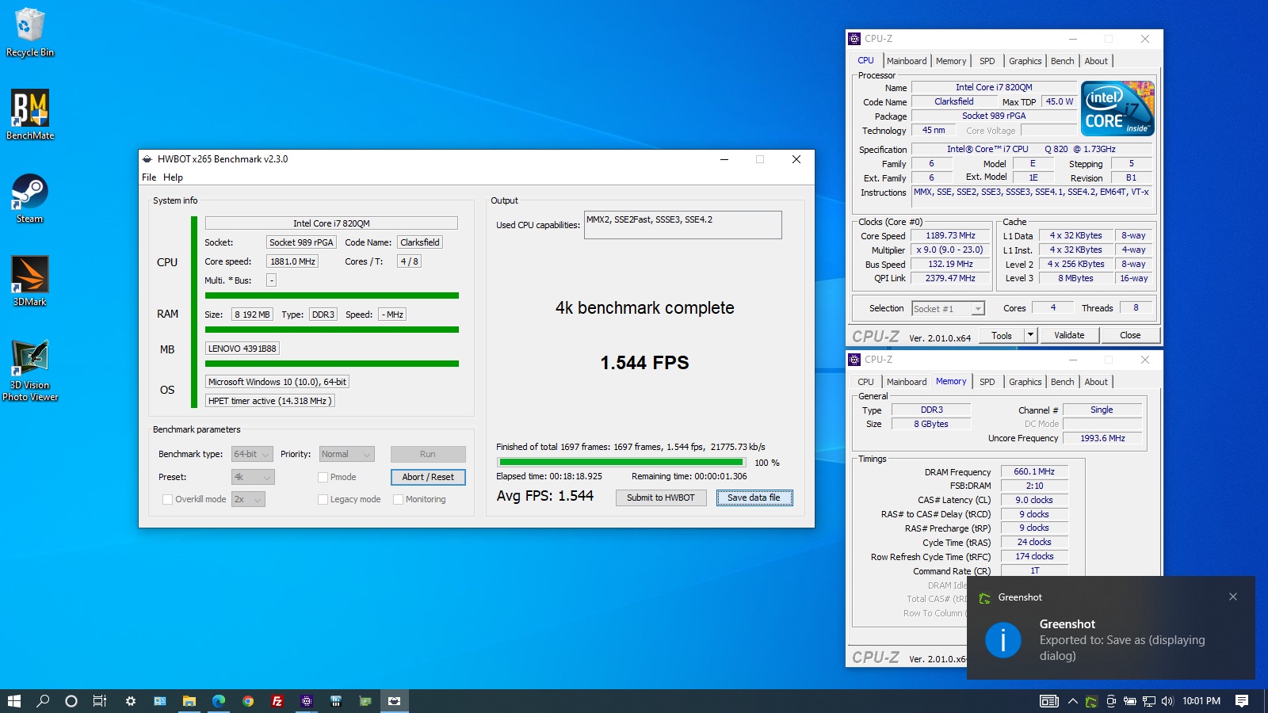1268x713 pixels.
Task: Open Task View on the taskbar
Action: tap(100, 701)
